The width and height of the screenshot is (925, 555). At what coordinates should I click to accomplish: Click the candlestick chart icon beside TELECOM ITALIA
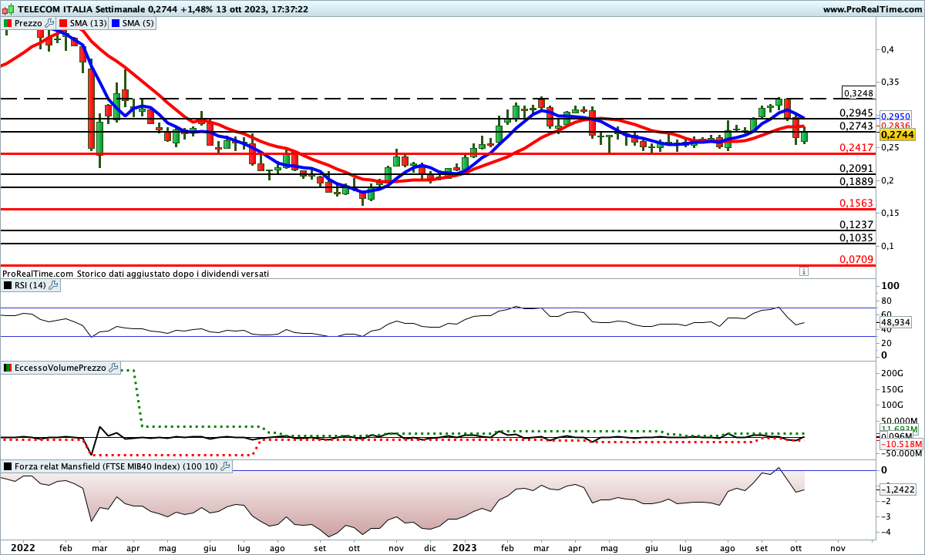click(9, 9)
